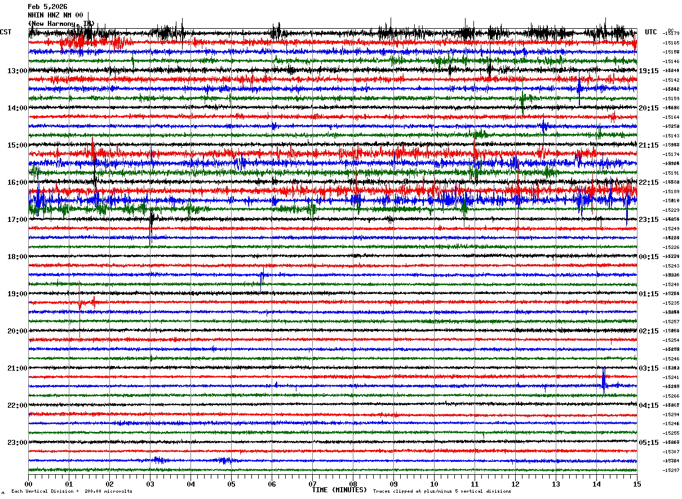Click the 00:15 UTC time label
Screen dimensions: 682x499
click(x=649, y=257)
